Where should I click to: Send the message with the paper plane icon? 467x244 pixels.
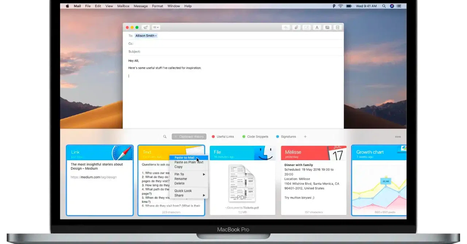(x=146, y=27)
